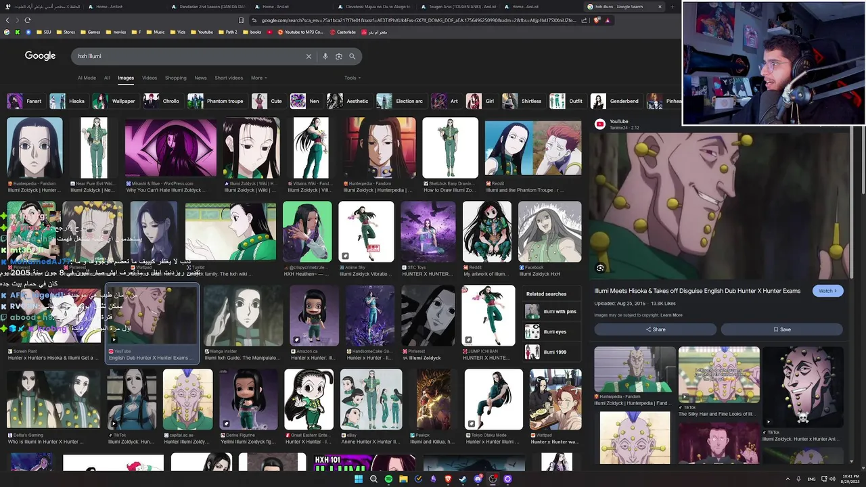Filter images by Fanart chip

point(25,101)
